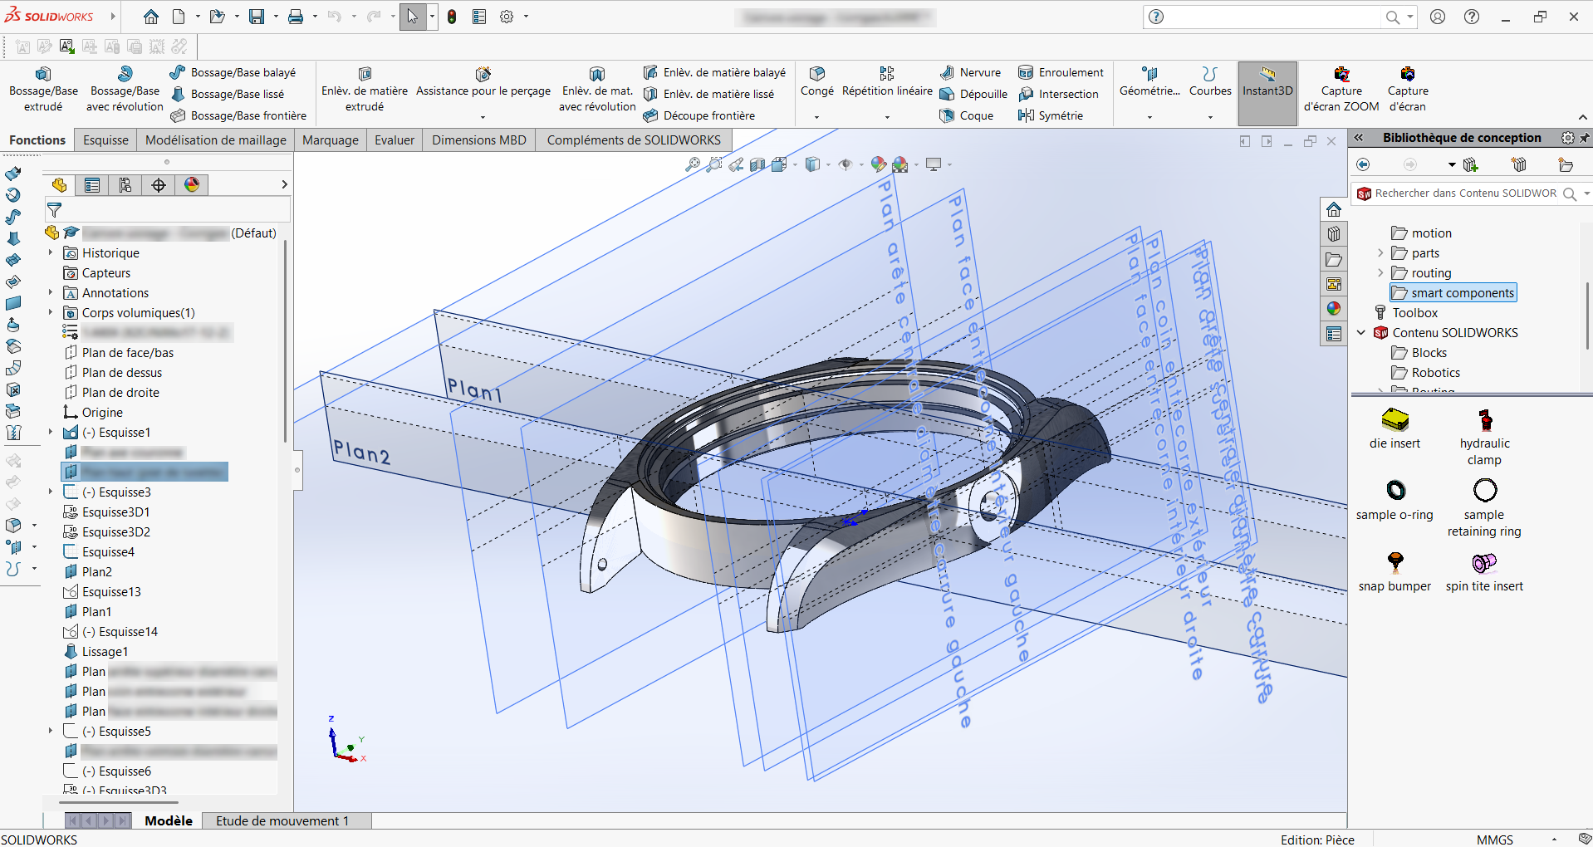The image size is (1593, 847).
Task: Open Appearances tab in task pane
Action: [1334, 308]
